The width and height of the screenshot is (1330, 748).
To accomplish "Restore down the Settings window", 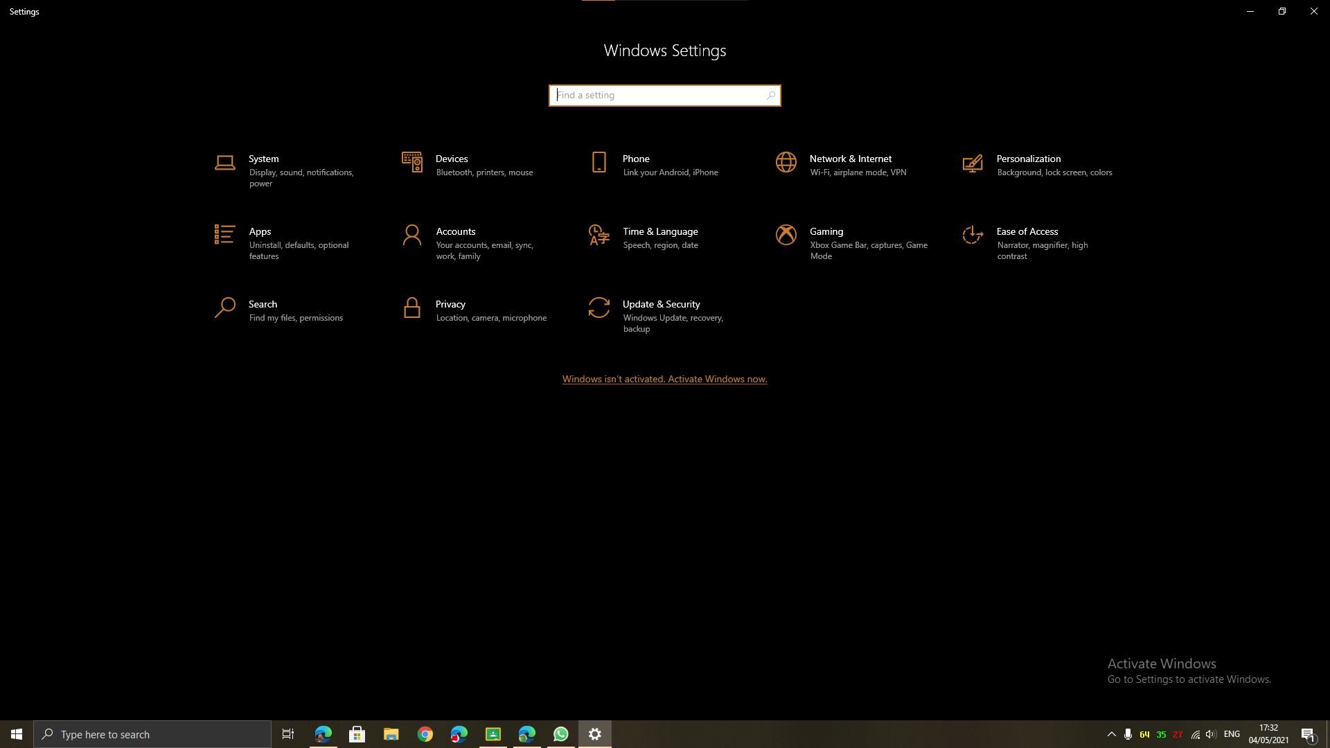I will [1282, 11].
